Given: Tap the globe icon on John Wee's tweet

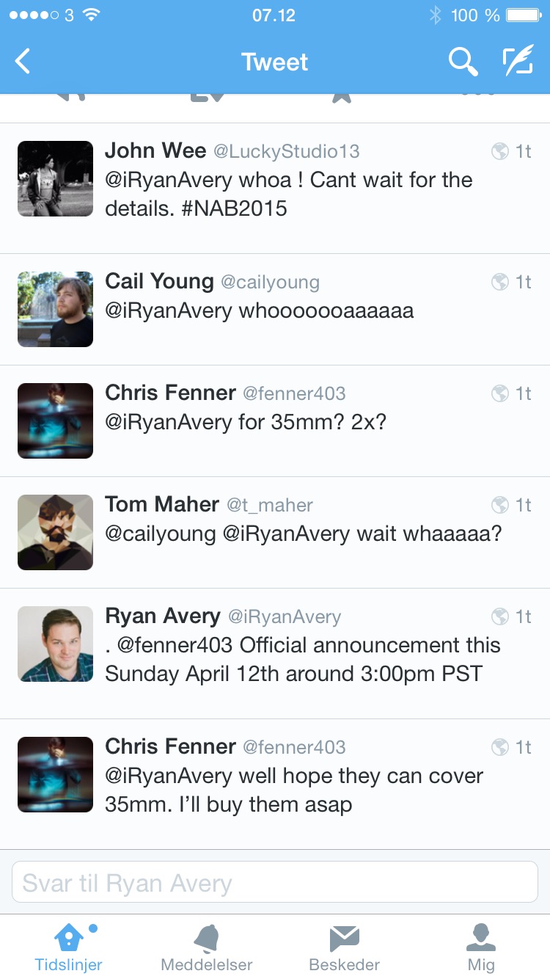Looking at the screenshot, I should point(500,152).
